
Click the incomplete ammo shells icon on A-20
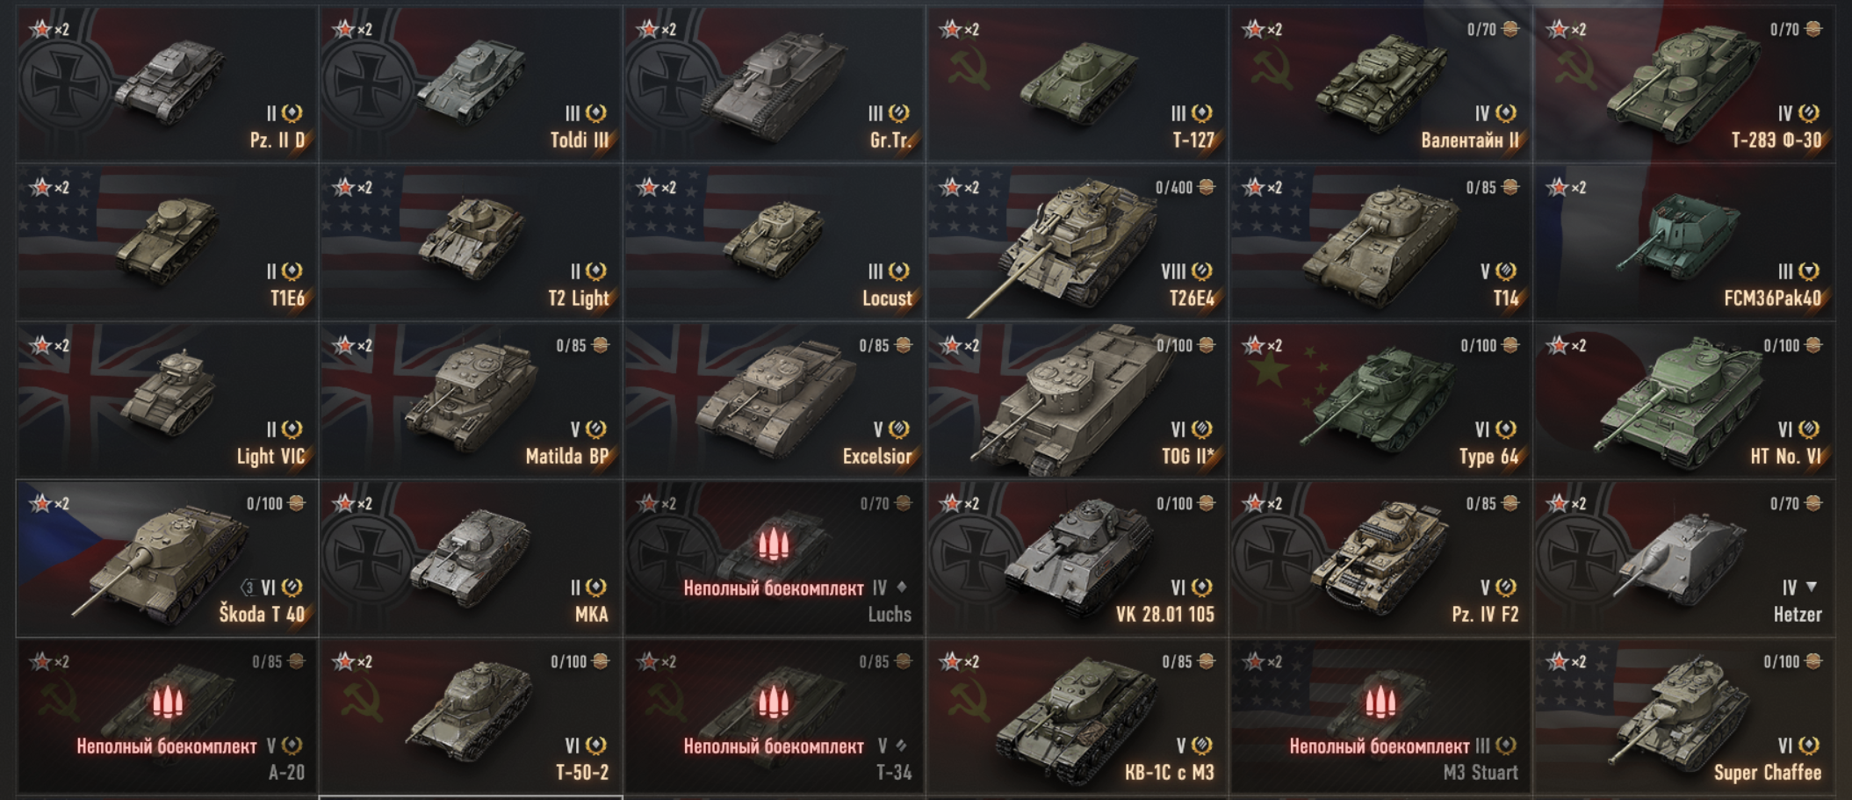(167, 703)
